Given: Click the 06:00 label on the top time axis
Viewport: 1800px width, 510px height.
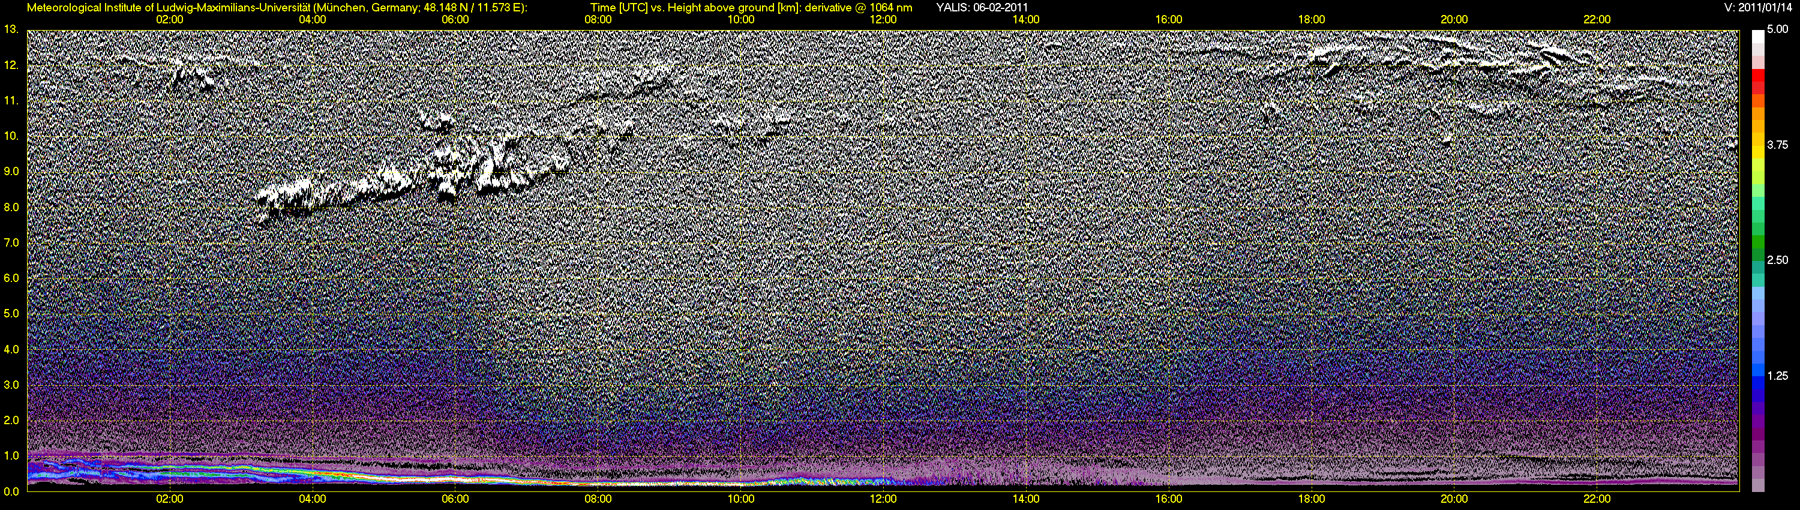Looking at the screenshot, I should coord(455,20).
